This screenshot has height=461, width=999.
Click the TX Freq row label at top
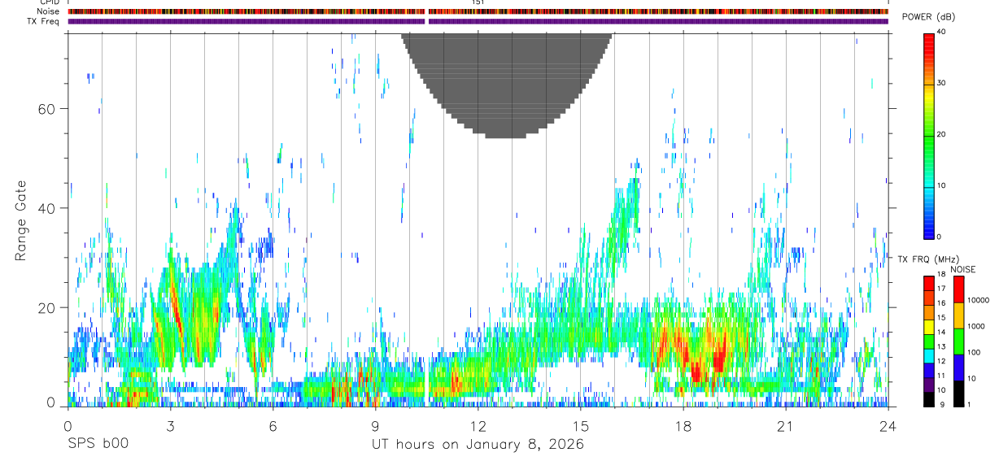44,21
